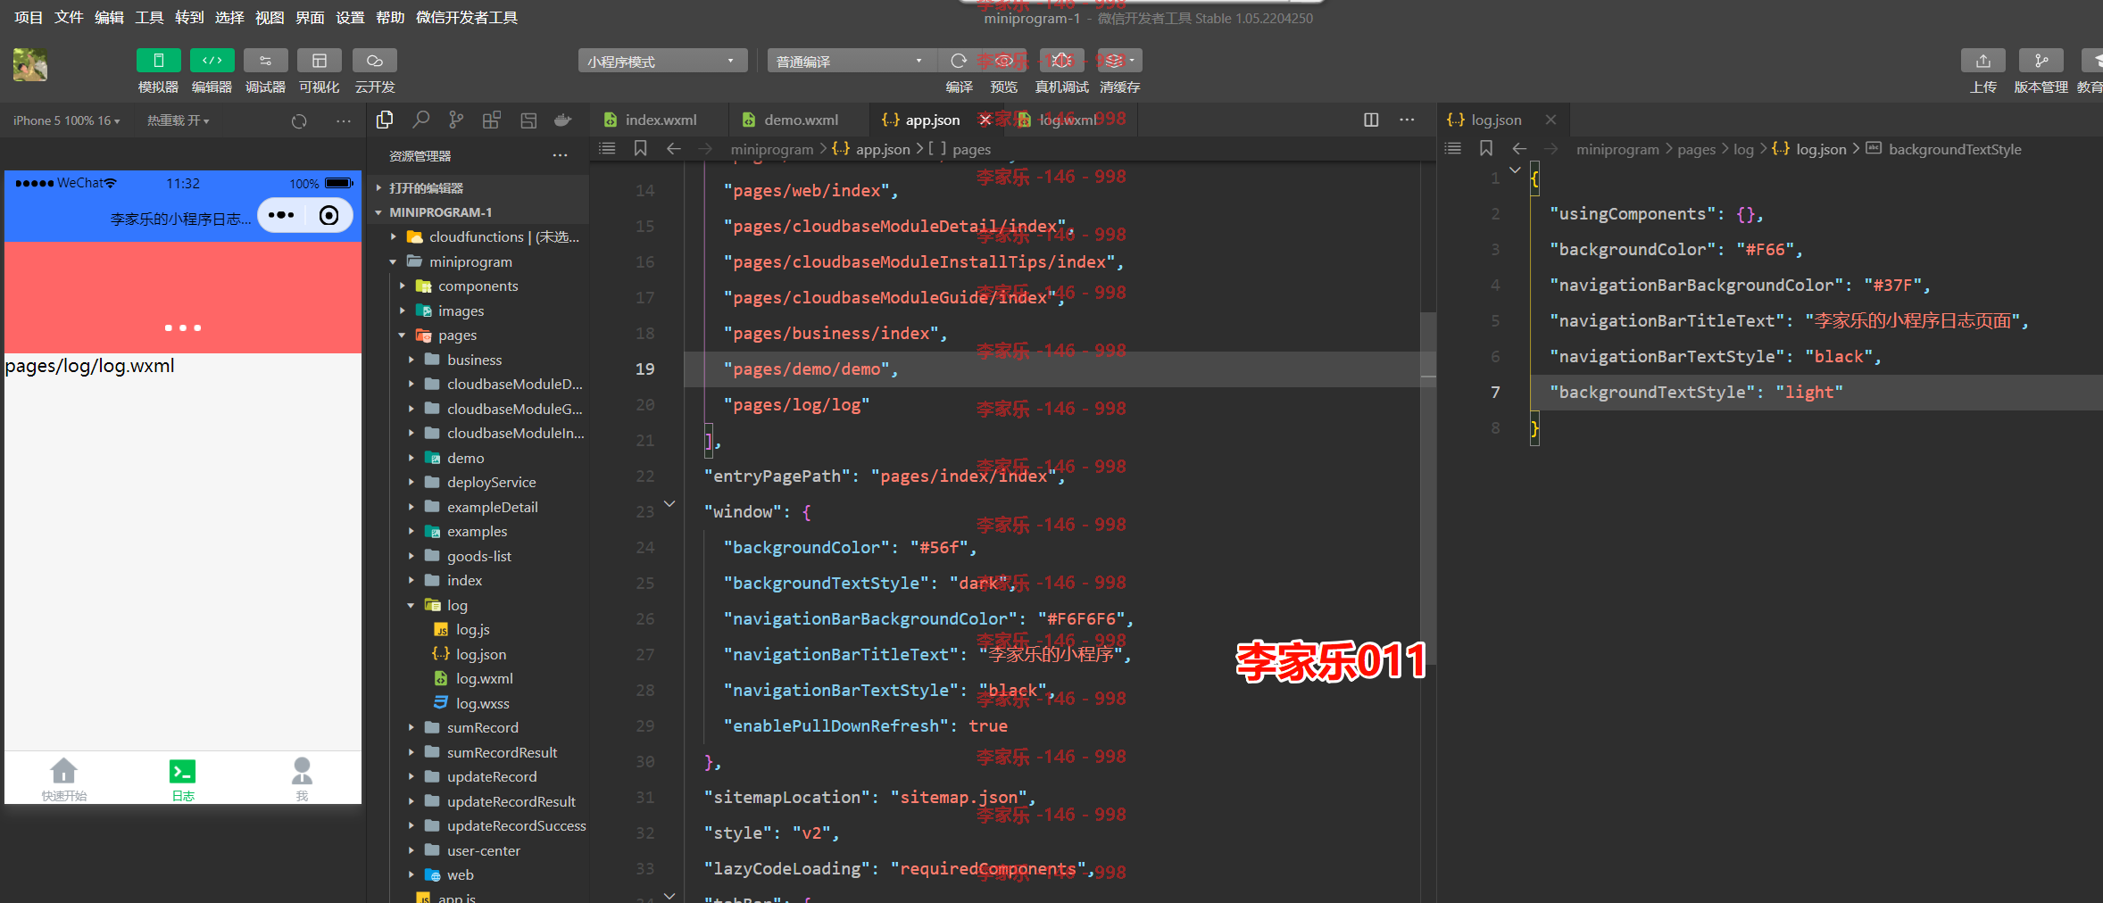Open the 文件 menu
This screenshot has width=2103, height=903.
pyautogui.click(x=69, y=17)
